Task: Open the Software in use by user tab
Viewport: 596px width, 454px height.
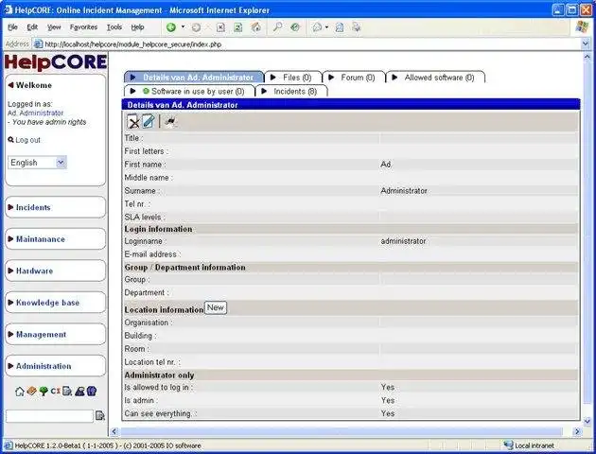Action: (189, 91)
